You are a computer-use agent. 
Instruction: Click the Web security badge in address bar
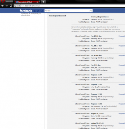click(17, 6)
